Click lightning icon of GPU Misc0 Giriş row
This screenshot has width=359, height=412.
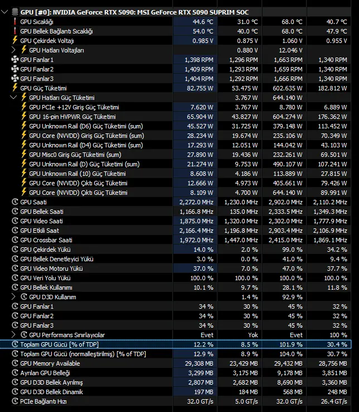click(23, 154)
